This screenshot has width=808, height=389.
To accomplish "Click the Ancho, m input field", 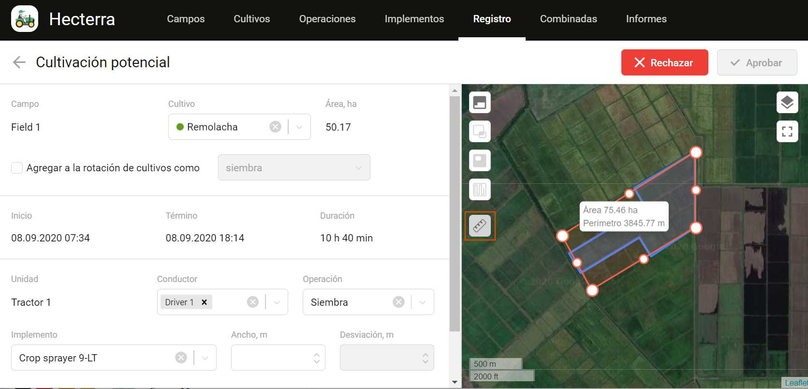I will tap(271, 358).
